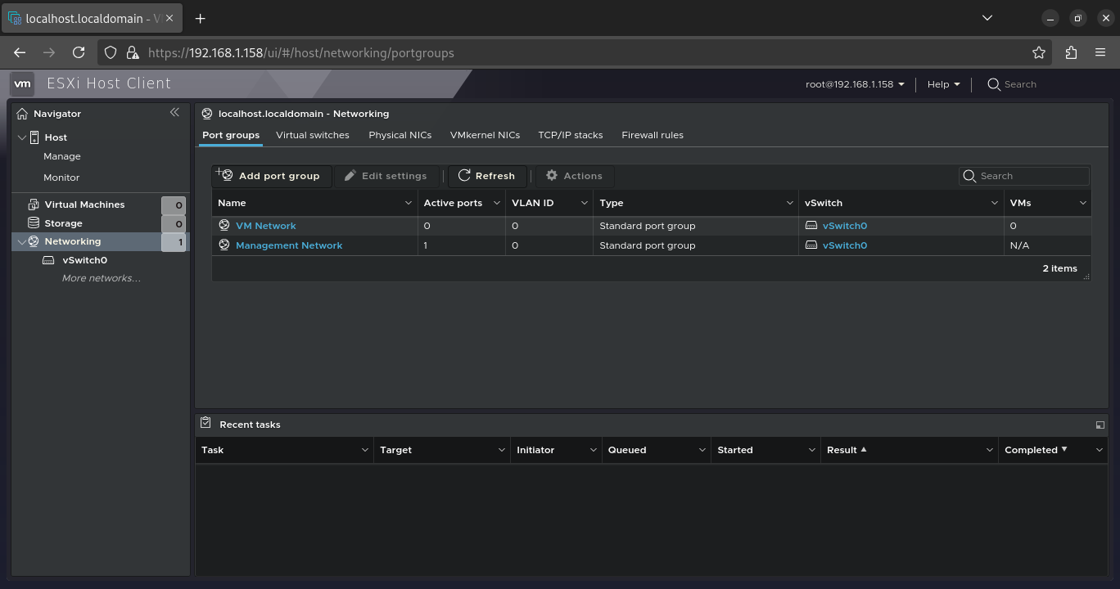This screenshot has width=1120, height=589.
Task: Open the VLAN ID column dropdown arrow
Action: 584,203
